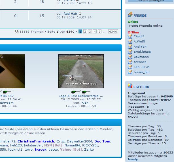Viewport: 174px width, 162px height.
Task: Click user icon next to Fabi 37v2
Action: [130, 67]
